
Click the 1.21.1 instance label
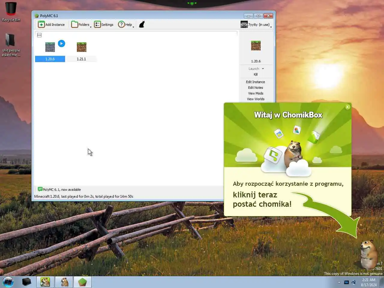pyautogui.click(x=81, y=59)
